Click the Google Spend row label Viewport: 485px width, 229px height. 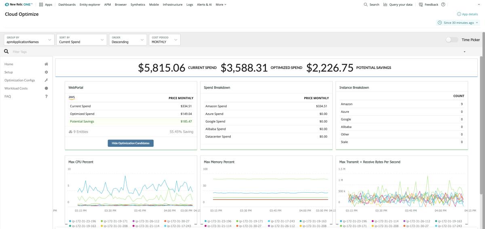(x=215, y=121)
